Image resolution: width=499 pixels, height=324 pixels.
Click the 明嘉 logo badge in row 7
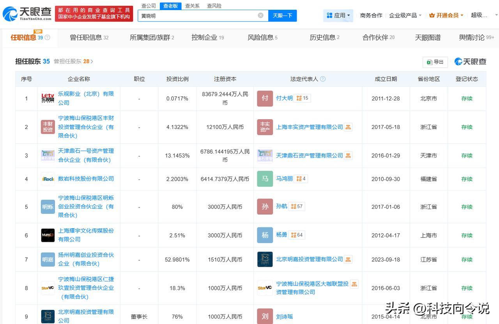point(48,259)
